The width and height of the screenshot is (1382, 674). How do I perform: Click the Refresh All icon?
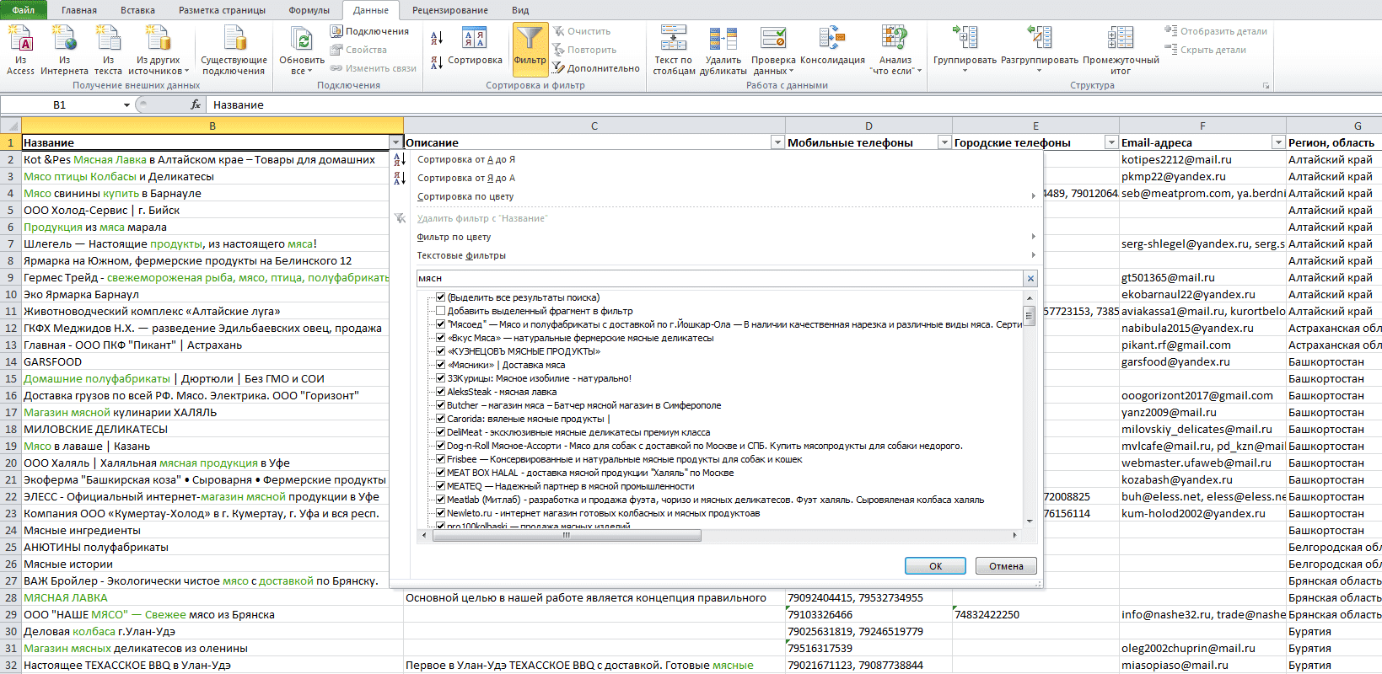pos(302,39)
